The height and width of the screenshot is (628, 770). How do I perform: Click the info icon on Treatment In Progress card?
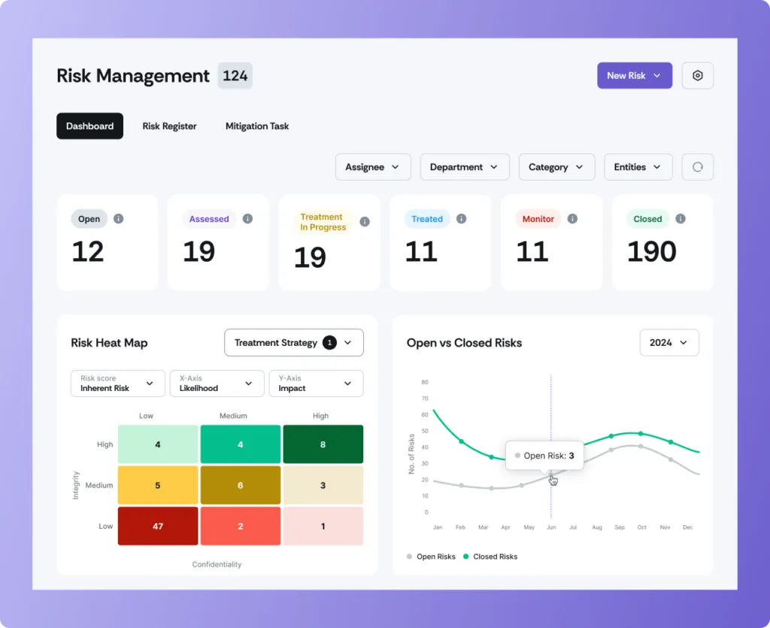pyautogui.click(x=365, y=222)
